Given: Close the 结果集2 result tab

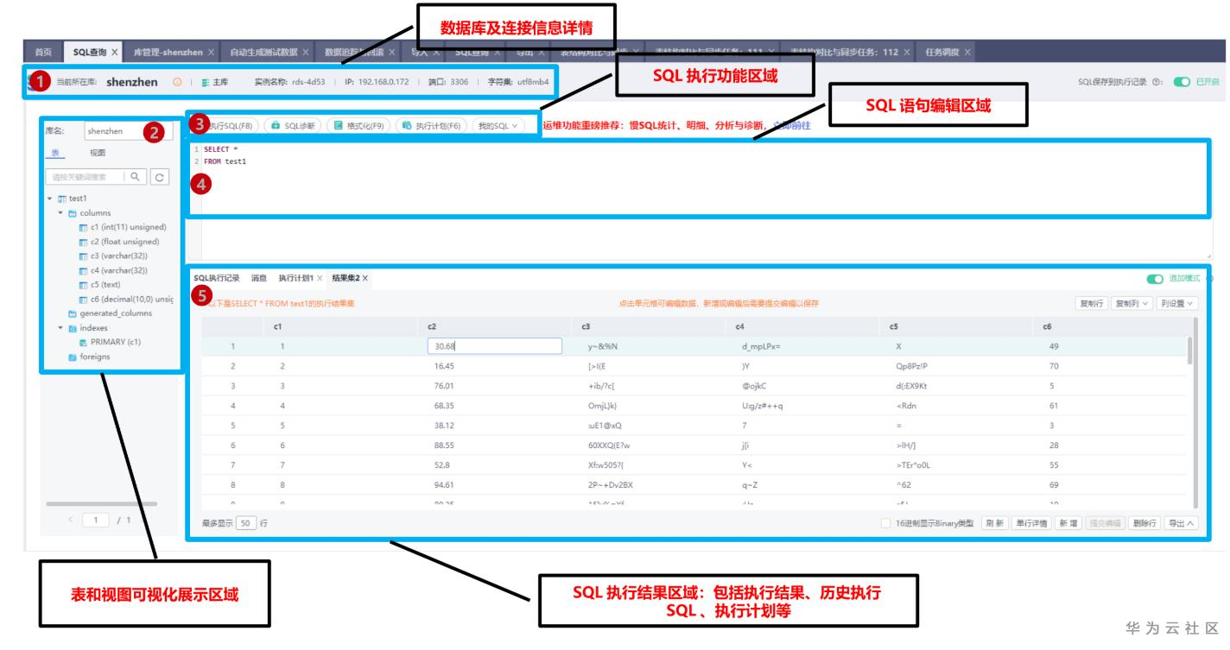Looking at the screenshot, I should tap(365, 278).
